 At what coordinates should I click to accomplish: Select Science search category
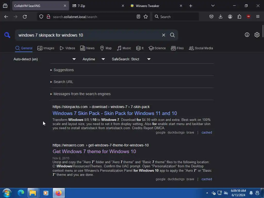click(157, 48)
